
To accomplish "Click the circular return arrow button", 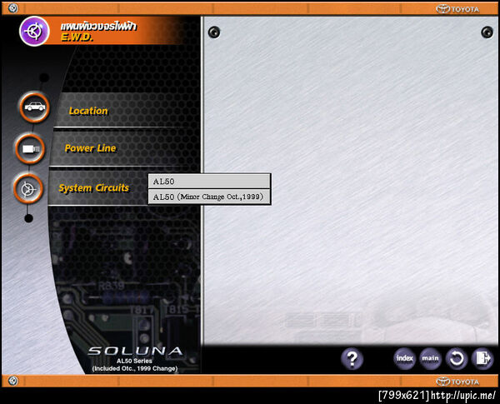I will tap(457, 359).
